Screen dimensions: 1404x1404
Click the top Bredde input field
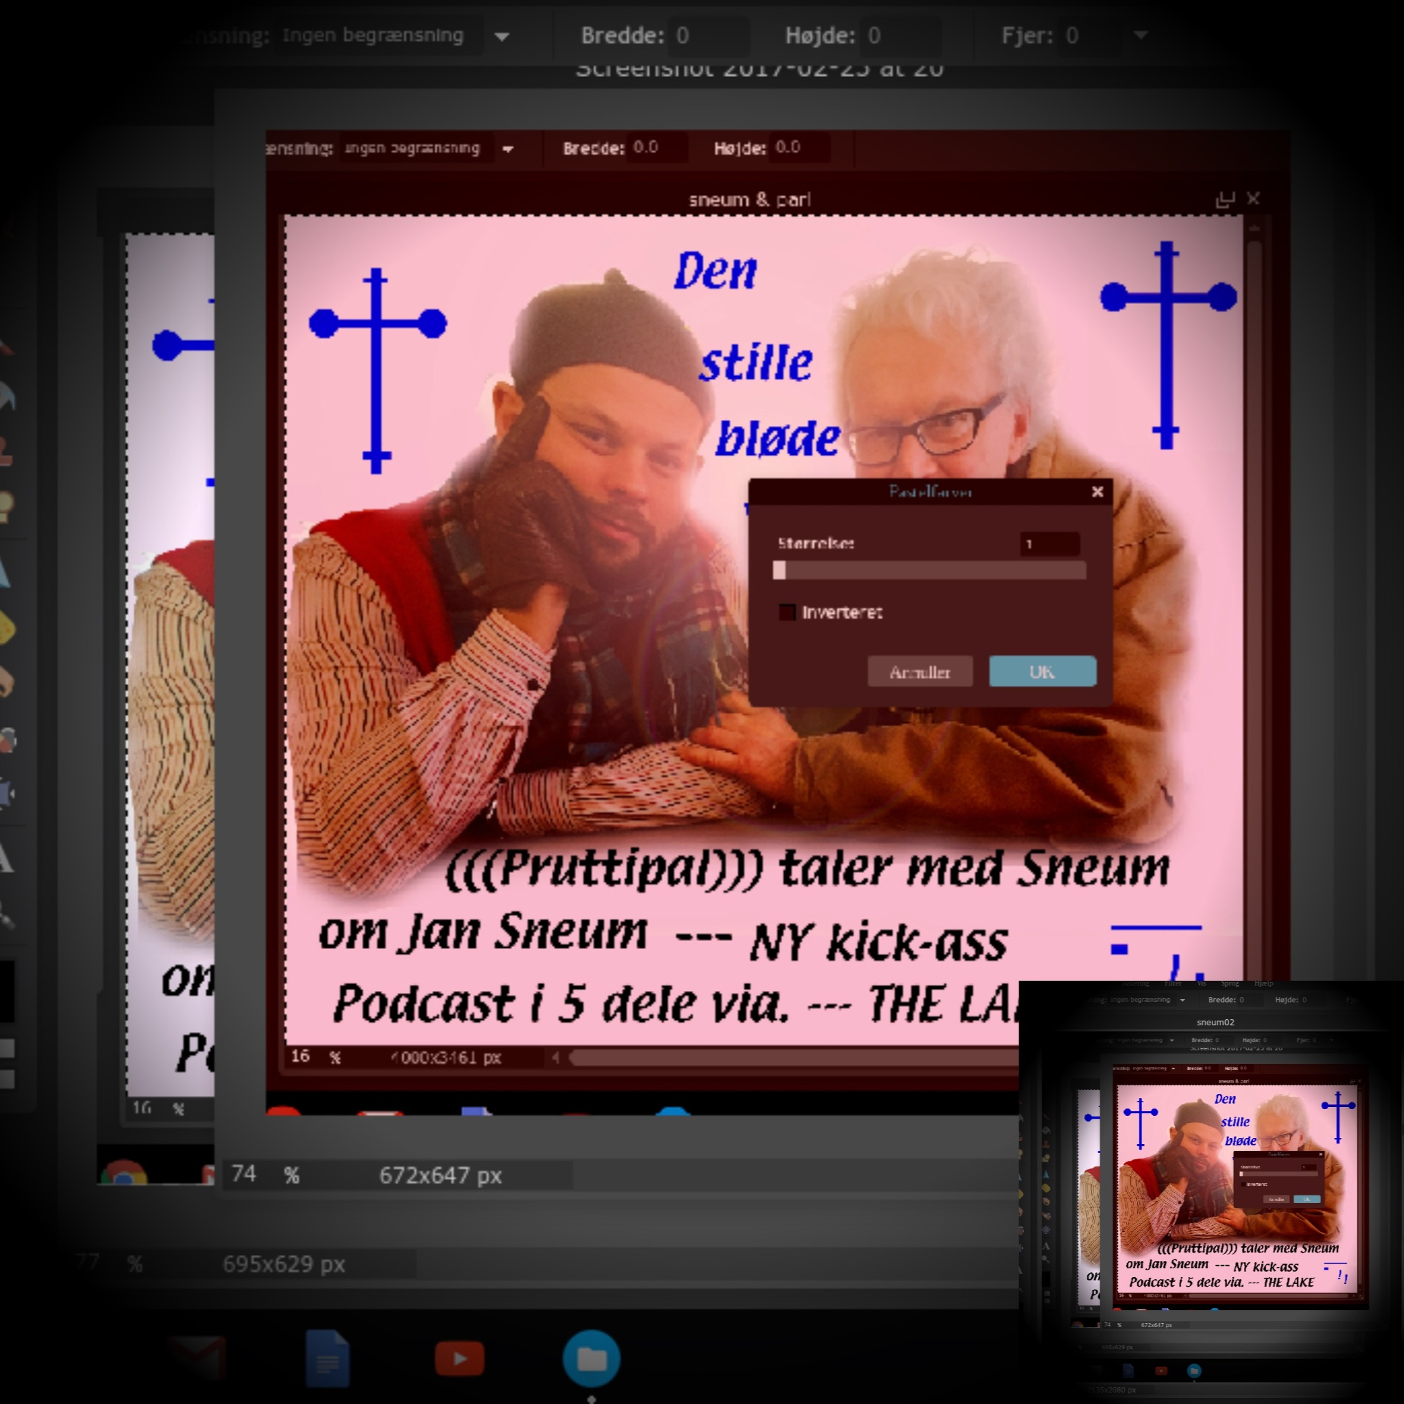point(709,36)
